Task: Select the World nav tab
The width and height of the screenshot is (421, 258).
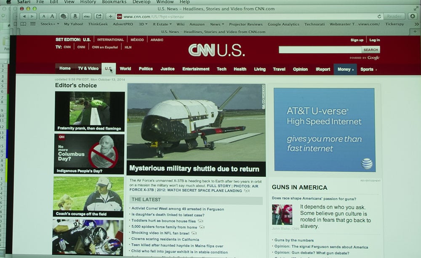Action: point(125,68)
